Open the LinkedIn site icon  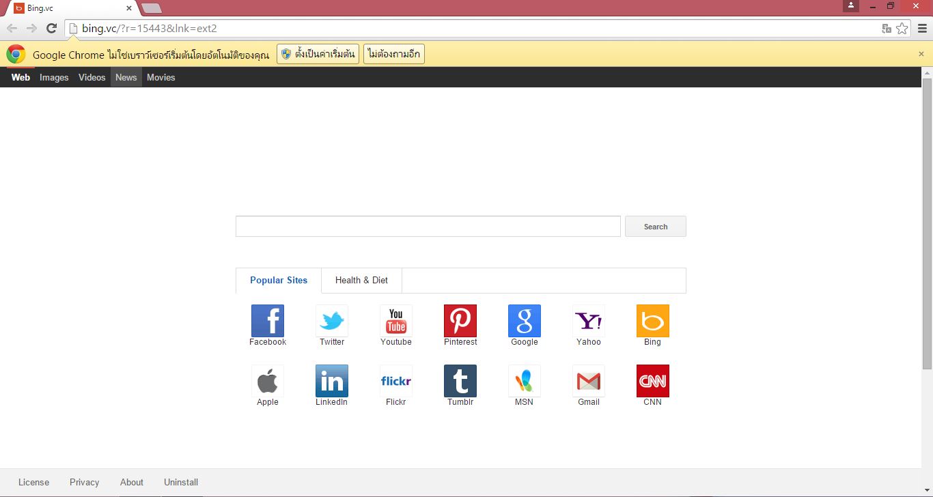coord(332,381)
